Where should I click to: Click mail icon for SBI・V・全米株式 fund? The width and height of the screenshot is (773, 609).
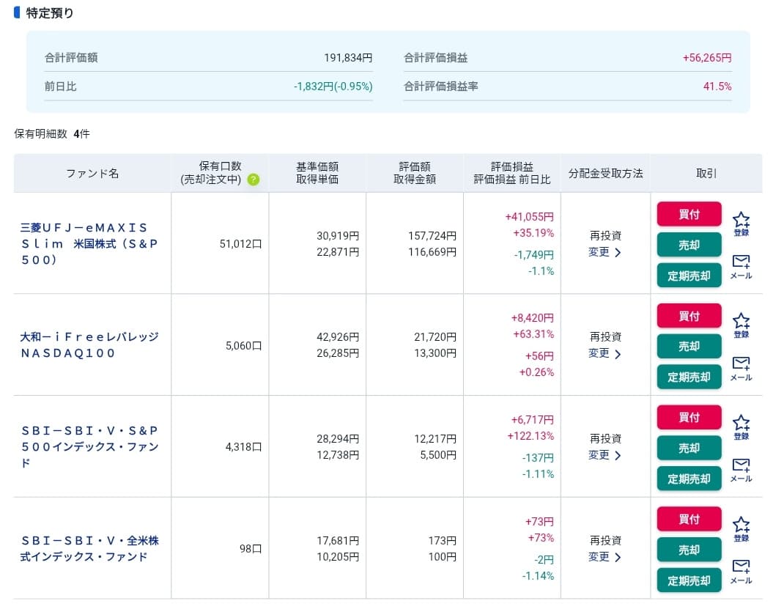click(741, 569)
